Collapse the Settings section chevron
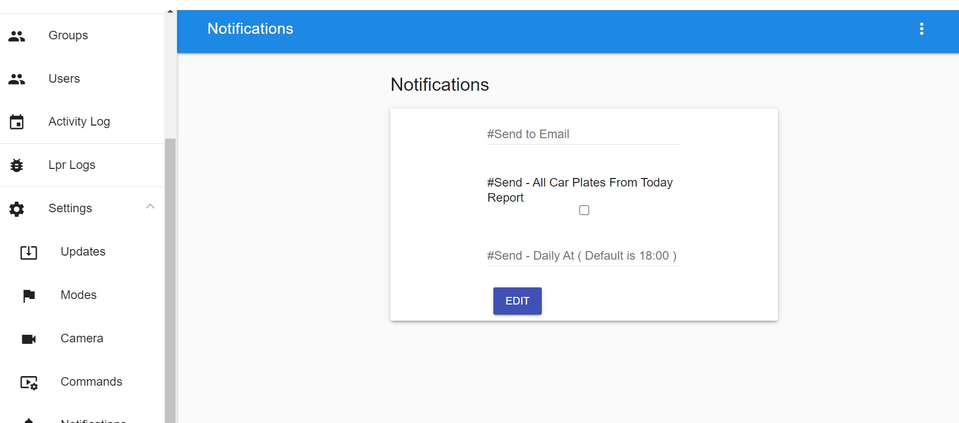The height and width of the screenshot is (423, 959). tap(150, 206)
